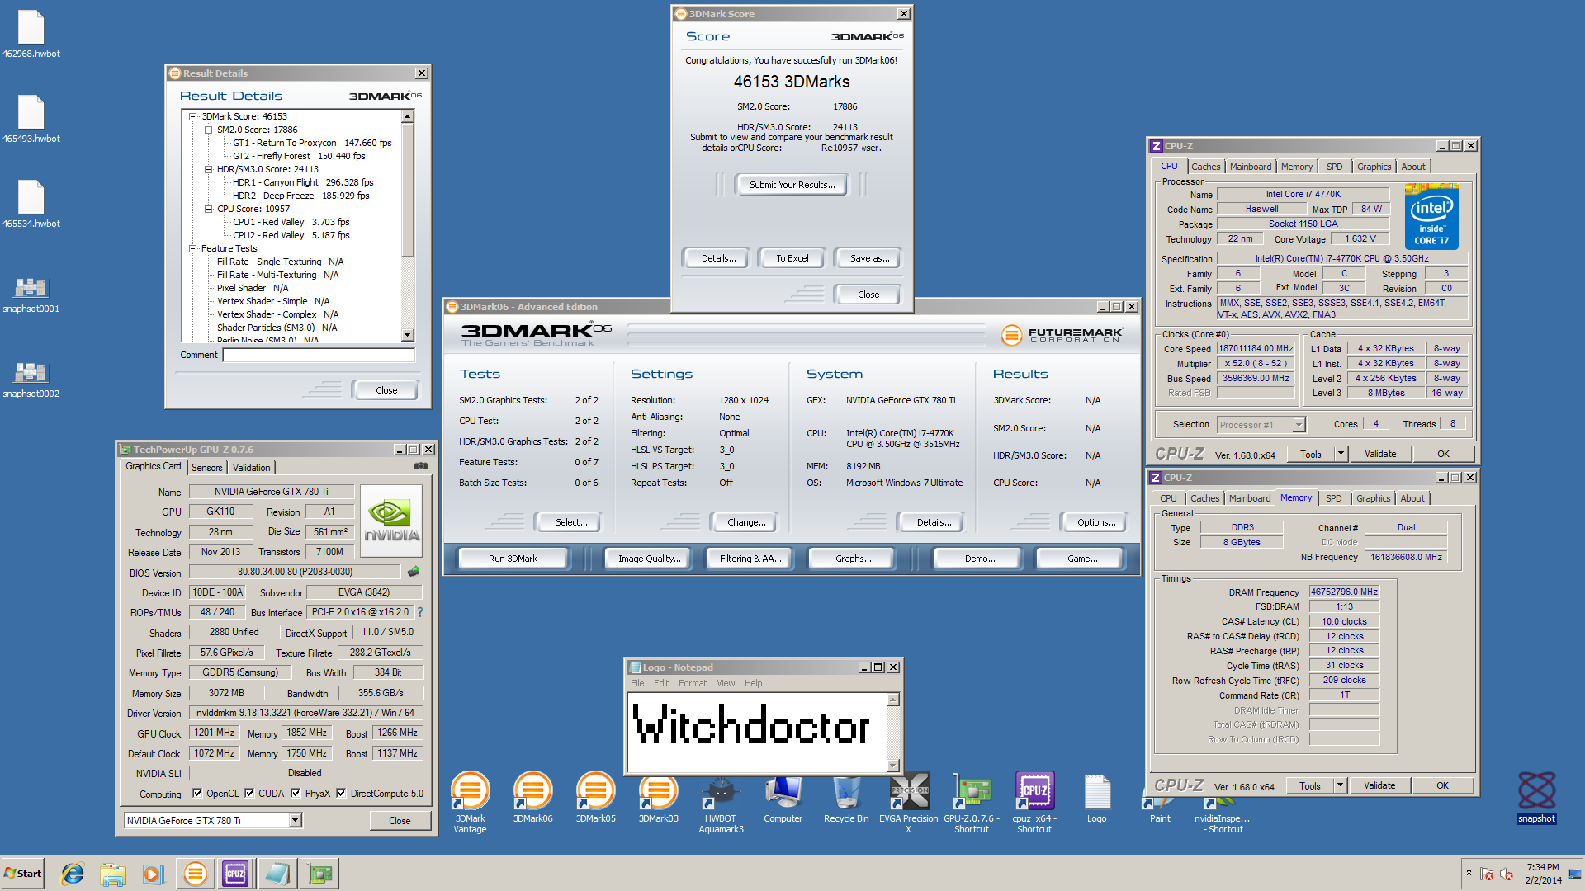
Task: Click Graphs button in 3DMark06
Action: [x=853, y=559]
